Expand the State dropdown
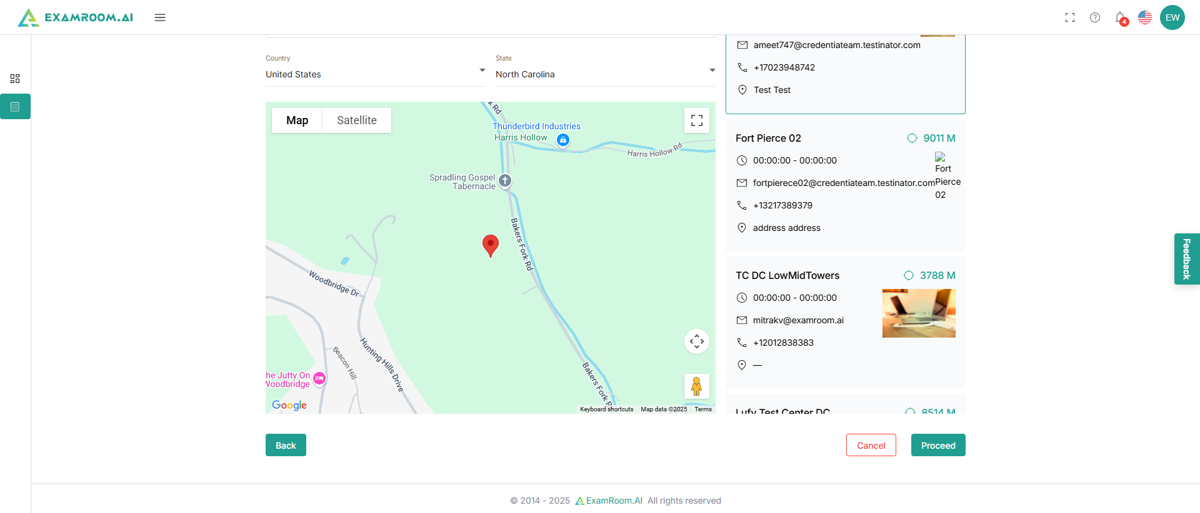 [x=606, y=74]
